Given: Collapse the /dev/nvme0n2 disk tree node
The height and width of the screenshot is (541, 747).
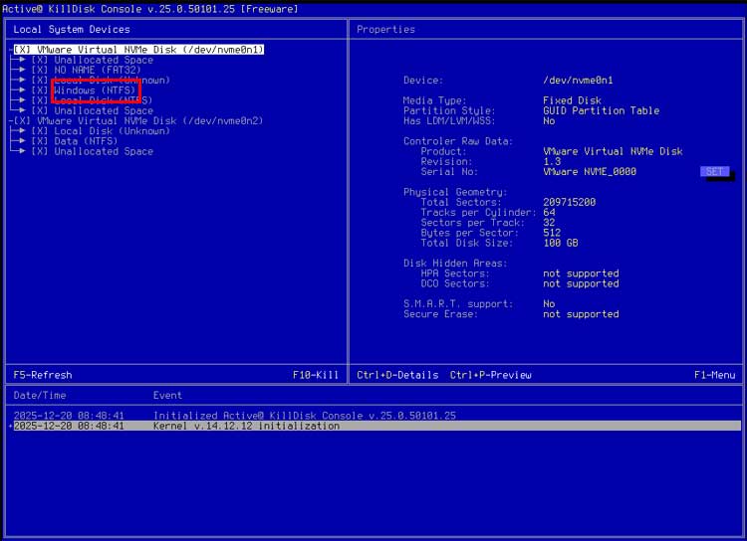Looking at the screenshot, I should pyautogui.click(x=11, y=121).
